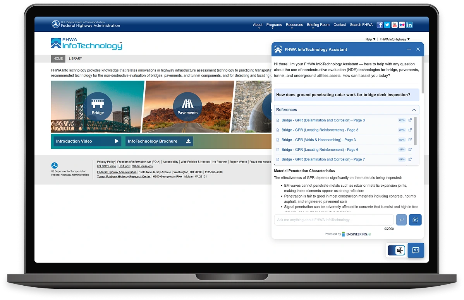Click the Introduction Video button
Viewport: 464px width, 300px height.
coord(87,141)
